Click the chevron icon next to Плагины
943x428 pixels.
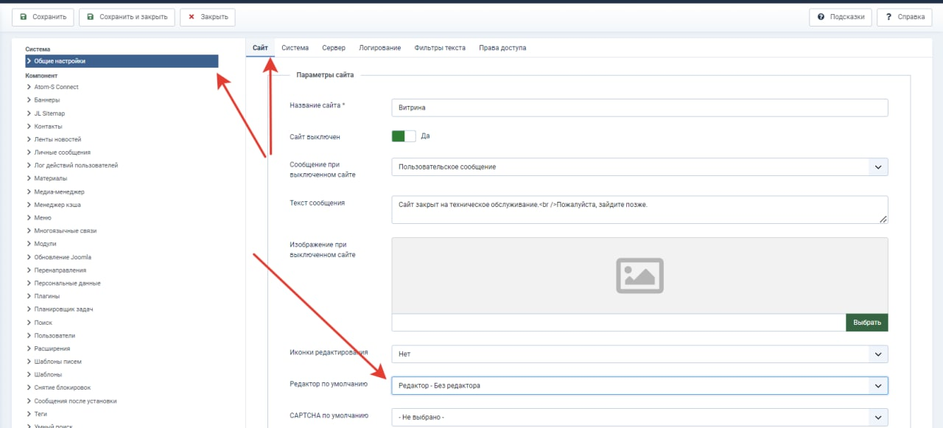(29, 296)
